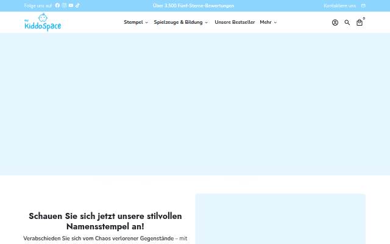Click the KiddoSpace logo
This screenshot has height=244, width=390.
click(x=43, y=22)
